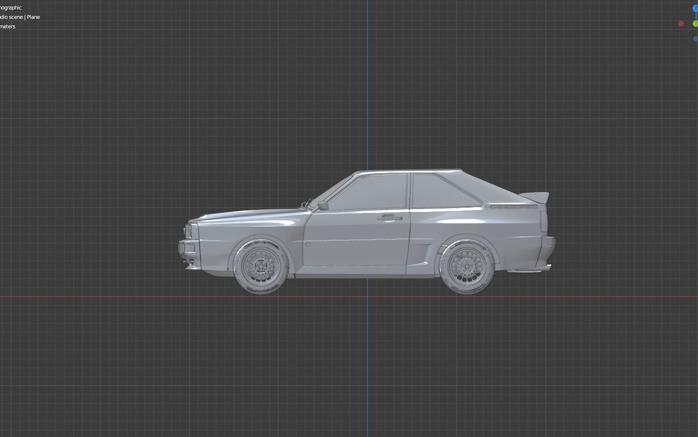Image resolution: width=698 pixels, height=437 pixels.
Task: Select the car's rear wheel in viewport
Action: pyautogui.click(x=467, y=267)
